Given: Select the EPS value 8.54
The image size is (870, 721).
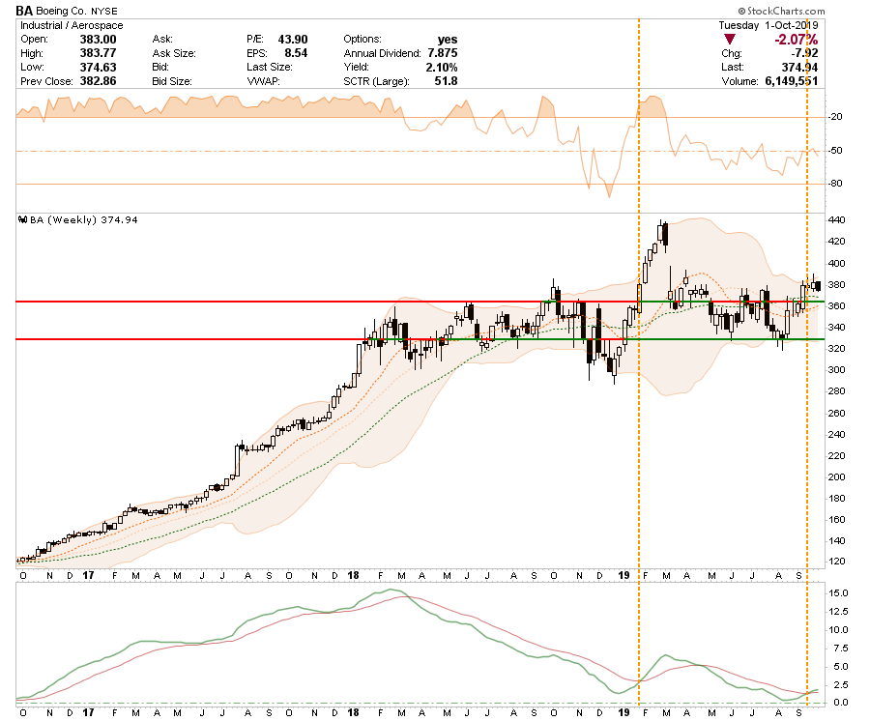Looking at the screenshot, I should coord(296,53).
